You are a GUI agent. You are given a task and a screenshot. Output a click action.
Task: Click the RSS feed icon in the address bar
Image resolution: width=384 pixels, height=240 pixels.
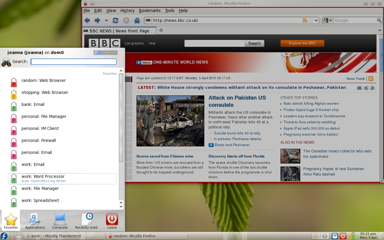[305, 20]
